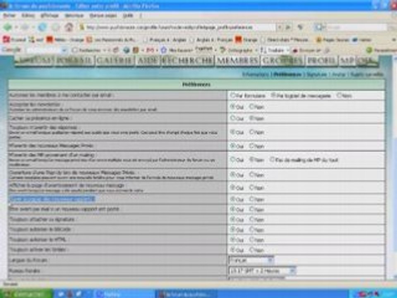Open the Pages Jaunes bookmark

tap(333, 40)
